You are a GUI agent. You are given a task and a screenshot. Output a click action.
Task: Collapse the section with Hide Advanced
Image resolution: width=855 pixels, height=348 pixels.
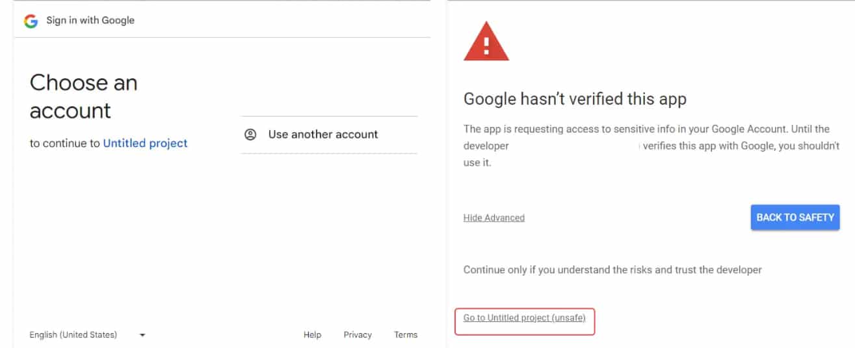point(493,218)
